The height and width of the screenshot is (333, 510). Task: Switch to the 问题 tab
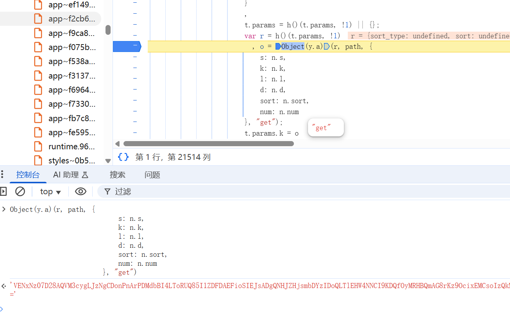pos(152,175)
